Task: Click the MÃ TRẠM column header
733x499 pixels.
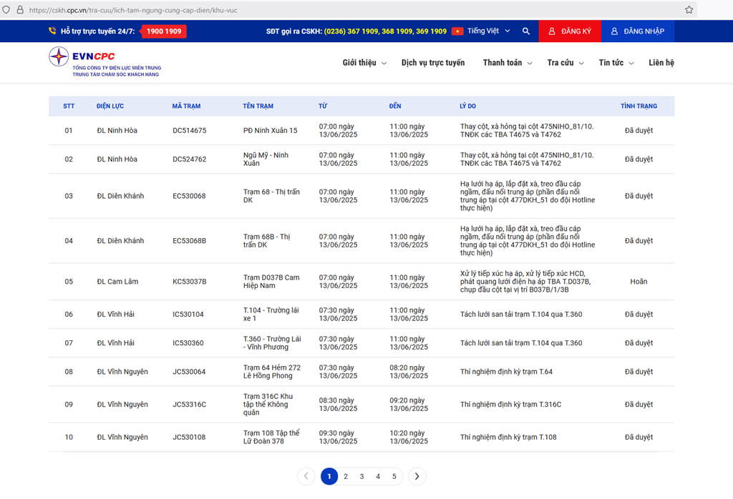Action: click(x=186, y=106)
